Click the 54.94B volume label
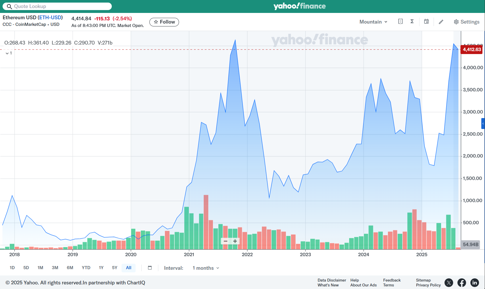Screen dimensions: 485x289 tap(470, 244)
